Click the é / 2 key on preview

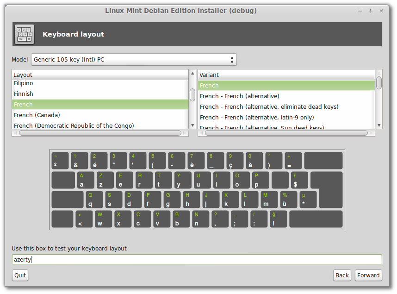point(99,161)
